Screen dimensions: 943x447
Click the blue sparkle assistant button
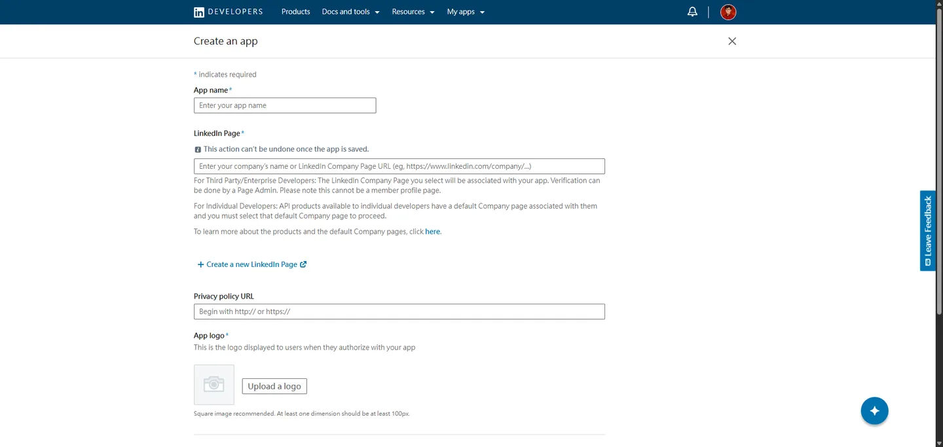point(874,411)
